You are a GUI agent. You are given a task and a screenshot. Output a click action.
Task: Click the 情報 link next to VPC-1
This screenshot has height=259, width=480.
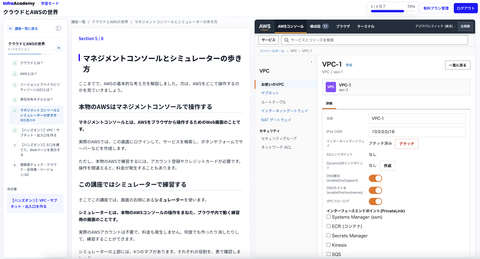click(349, 65)
